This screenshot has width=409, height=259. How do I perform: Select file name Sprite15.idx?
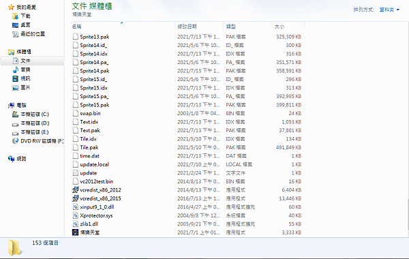(x=93, y=88)
